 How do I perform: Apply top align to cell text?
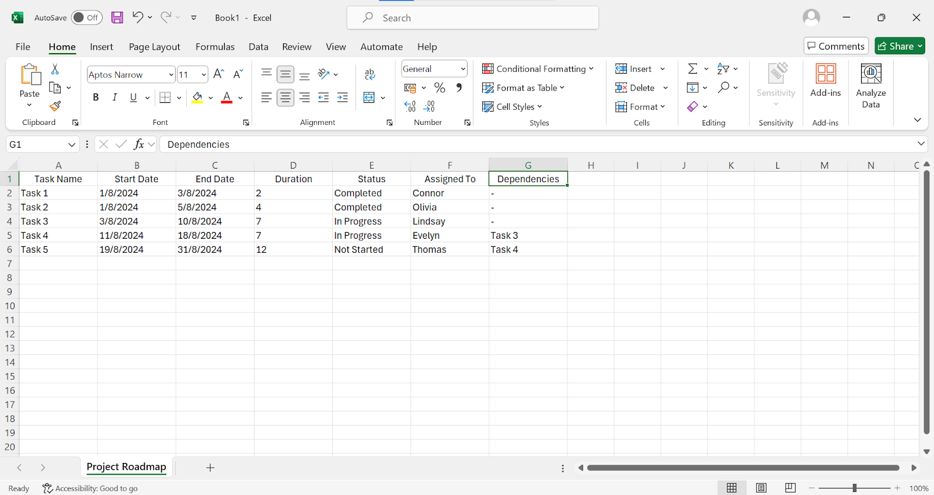tap(266, 74)
